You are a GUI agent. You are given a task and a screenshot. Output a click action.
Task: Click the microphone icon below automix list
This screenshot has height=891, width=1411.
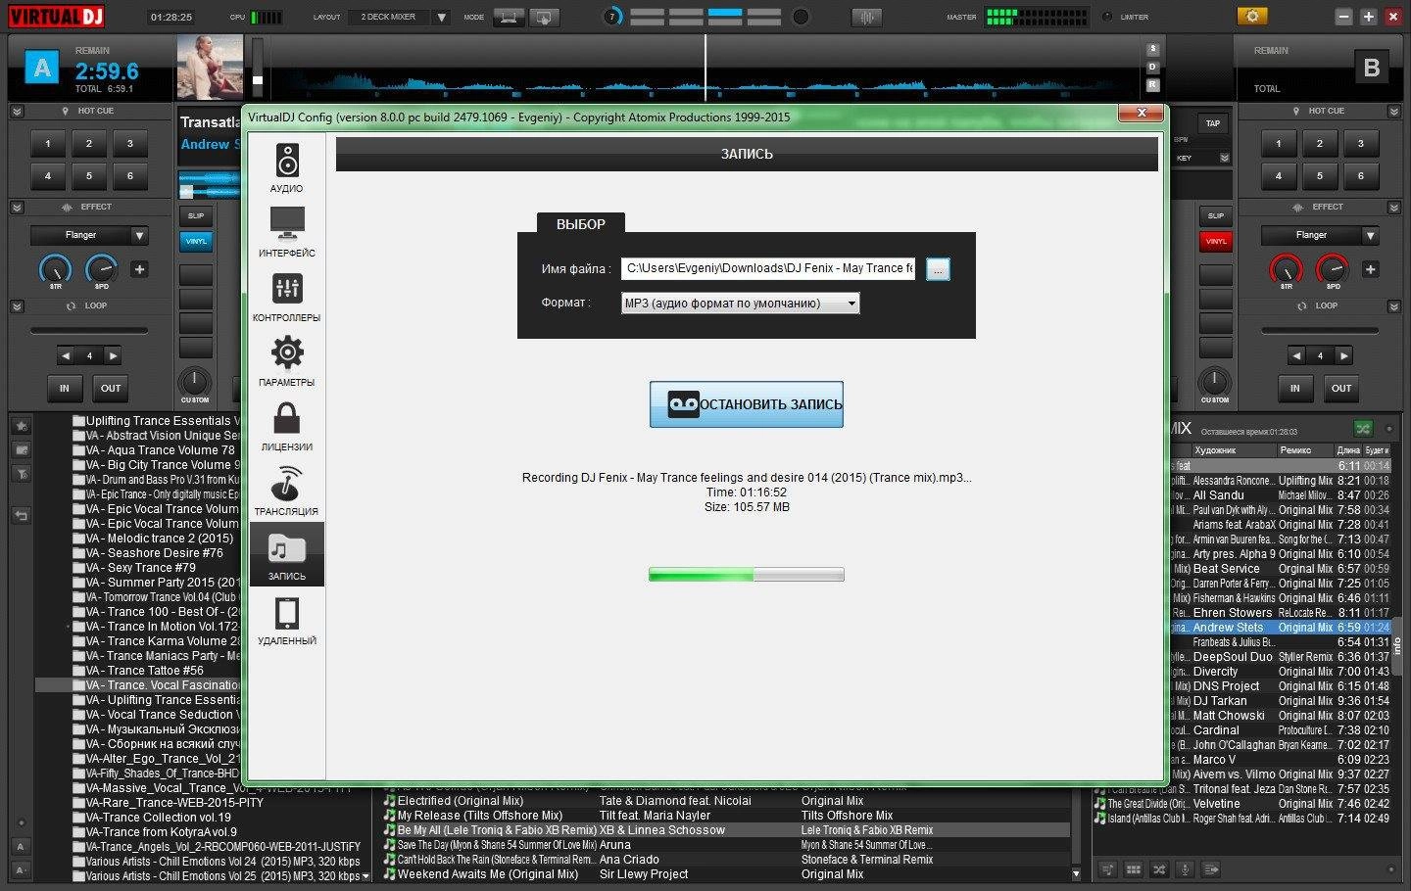[1185, 869]
